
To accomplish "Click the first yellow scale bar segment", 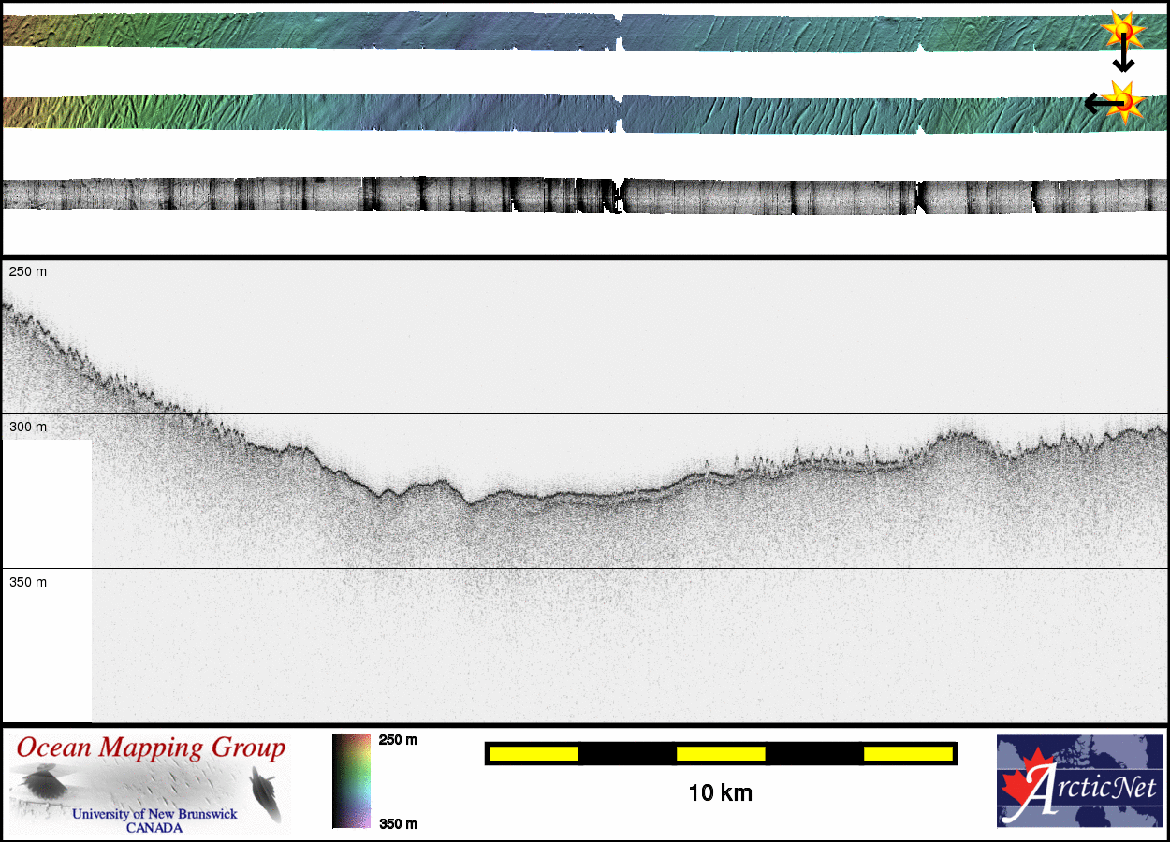I will (x=533, y=753).
